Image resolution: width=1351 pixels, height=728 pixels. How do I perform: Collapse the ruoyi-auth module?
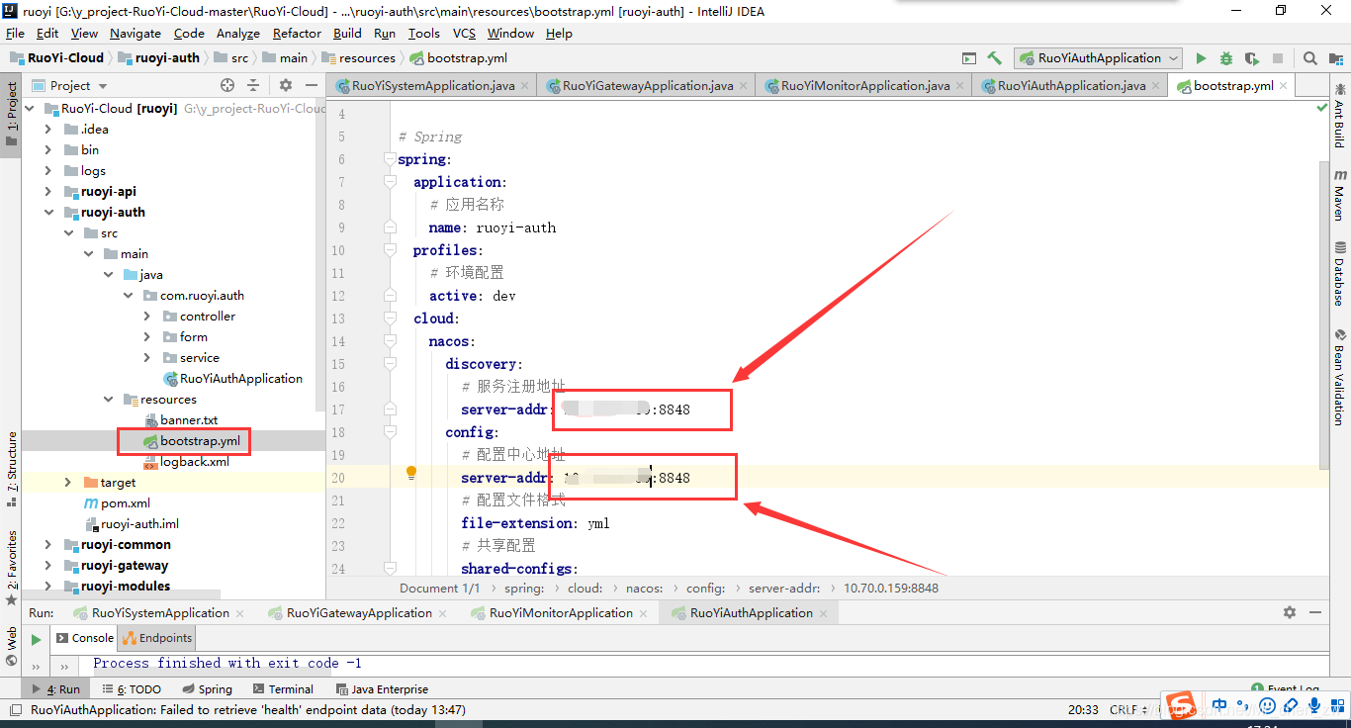point(47,212)
